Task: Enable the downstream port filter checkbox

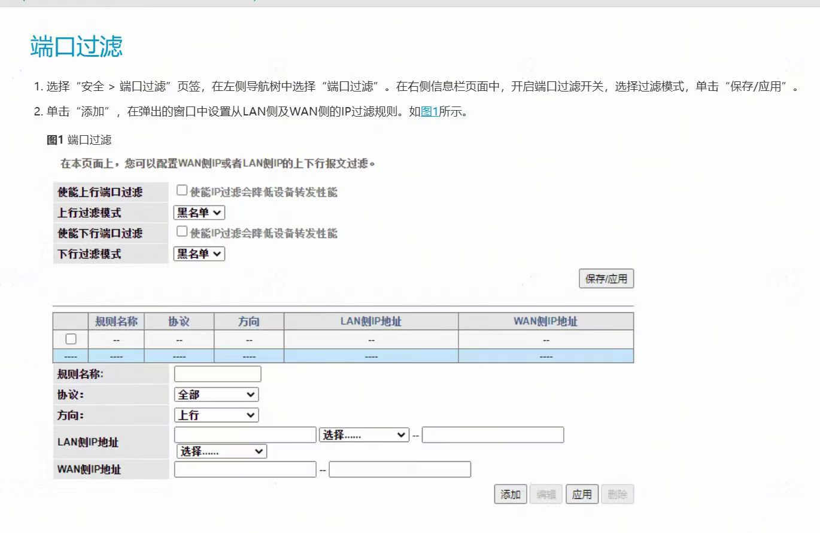Action: 182,232
